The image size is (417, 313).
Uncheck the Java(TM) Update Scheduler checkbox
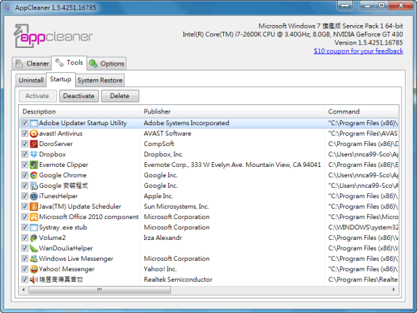[x=25, y=207]
